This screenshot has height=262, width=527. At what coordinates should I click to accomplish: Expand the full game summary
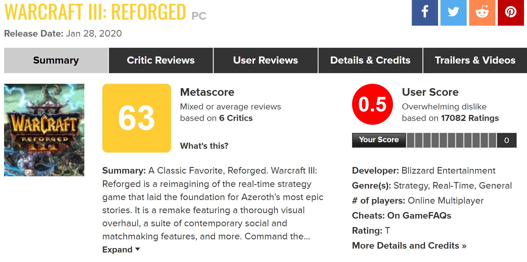pyautogui.click(x=121, y=249)
